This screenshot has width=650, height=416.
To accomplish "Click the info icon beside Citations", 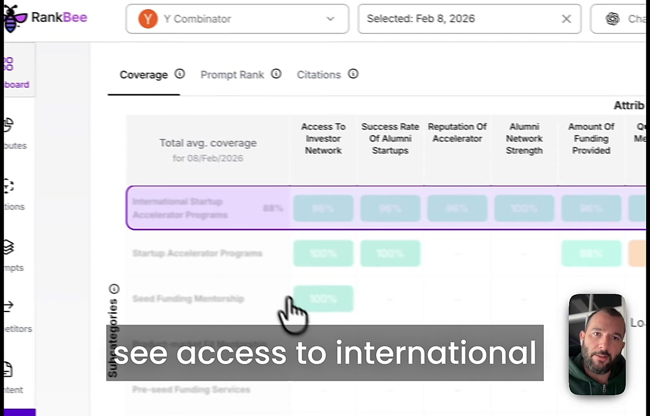I will (353, 74).
